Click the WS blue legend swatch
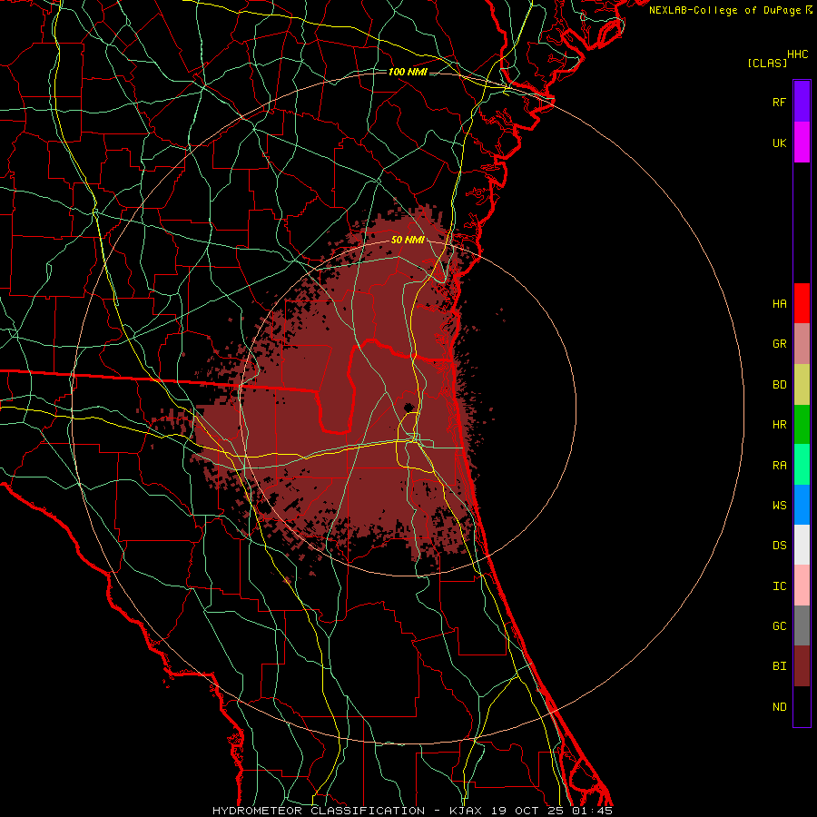 (802, 505)
